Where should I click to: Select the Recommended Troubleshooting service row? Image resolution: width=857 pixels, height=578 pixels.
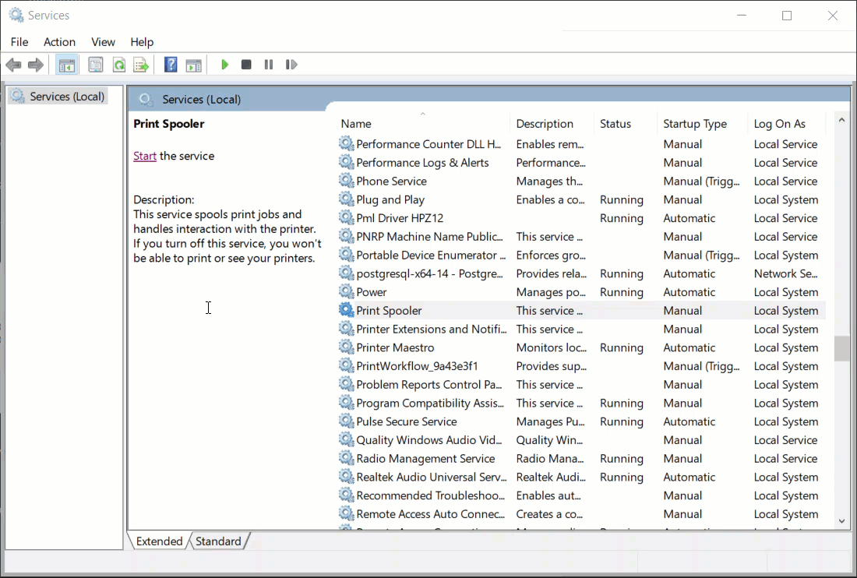coord(581,495)
